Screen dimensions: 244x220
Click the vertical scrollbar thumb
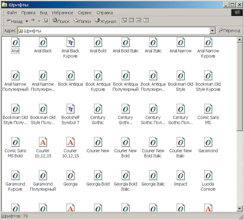[x=240, y=87]
